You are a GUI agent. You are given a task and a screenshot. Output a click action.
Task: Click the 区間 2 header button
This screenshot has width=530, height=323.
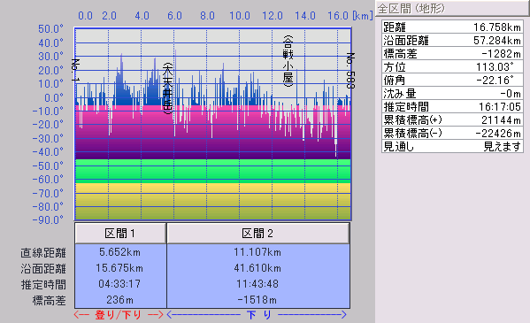pos(258,233)
